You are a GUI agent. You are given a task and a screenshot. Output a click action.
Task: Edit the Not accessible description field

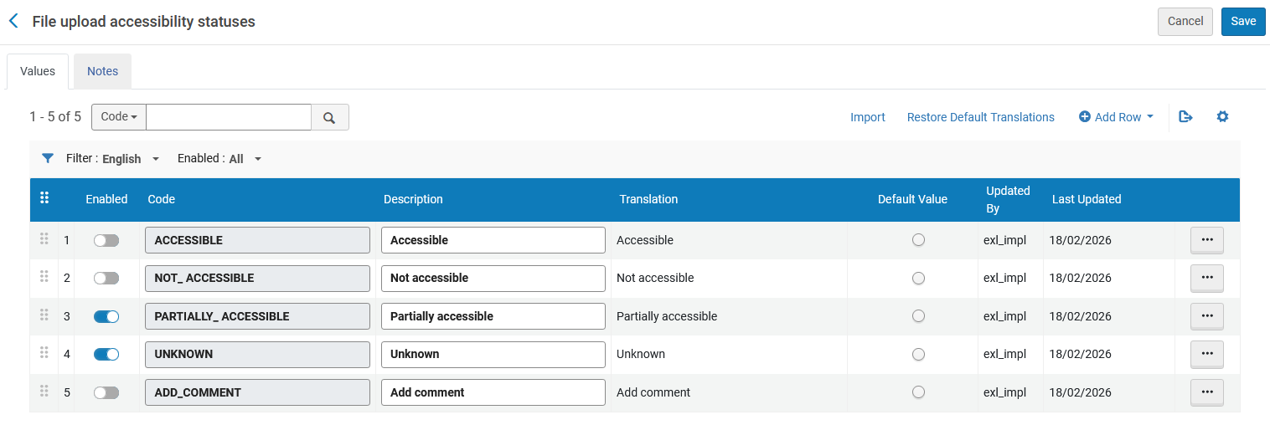(493, 278)
